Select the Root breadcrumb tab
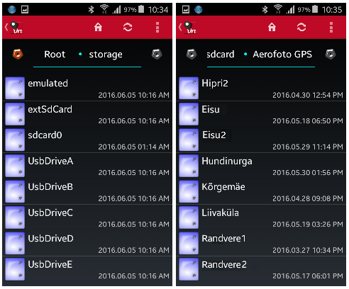This screenshot has width=349, height=289. (x=55, y=55)
